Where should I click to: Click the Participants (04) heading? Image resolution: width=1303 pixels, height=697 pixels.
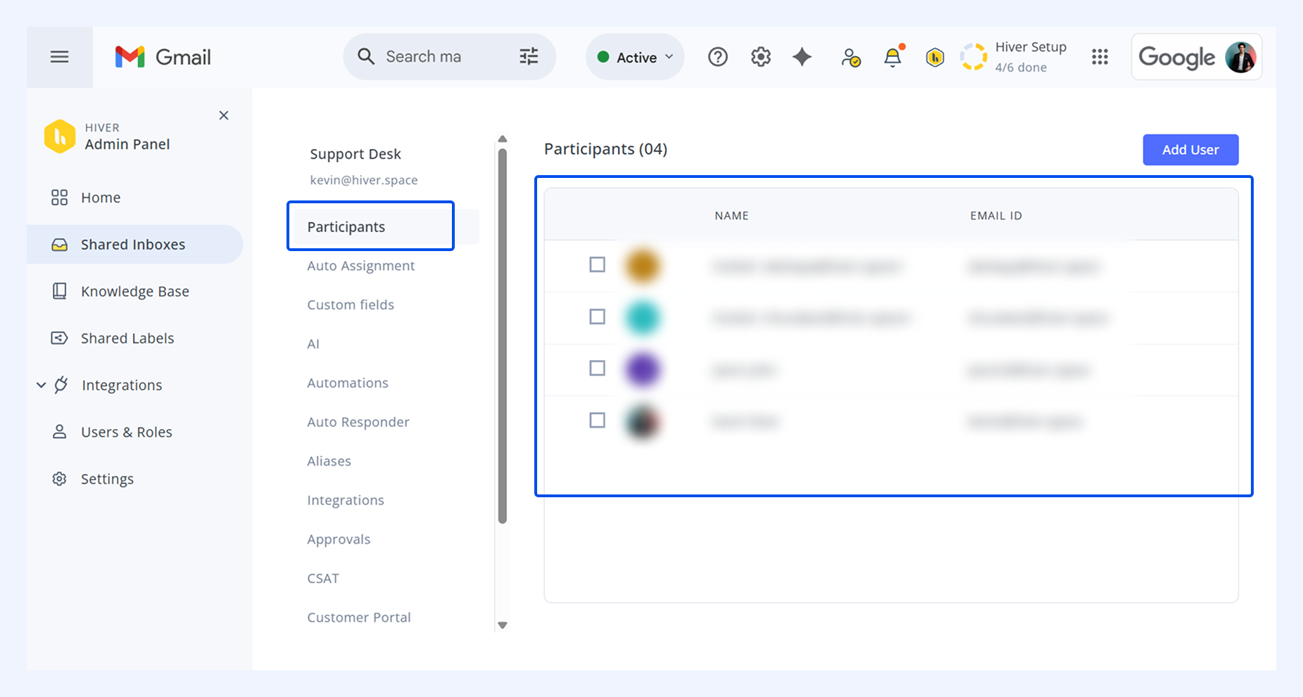click(x=605, y=149)
